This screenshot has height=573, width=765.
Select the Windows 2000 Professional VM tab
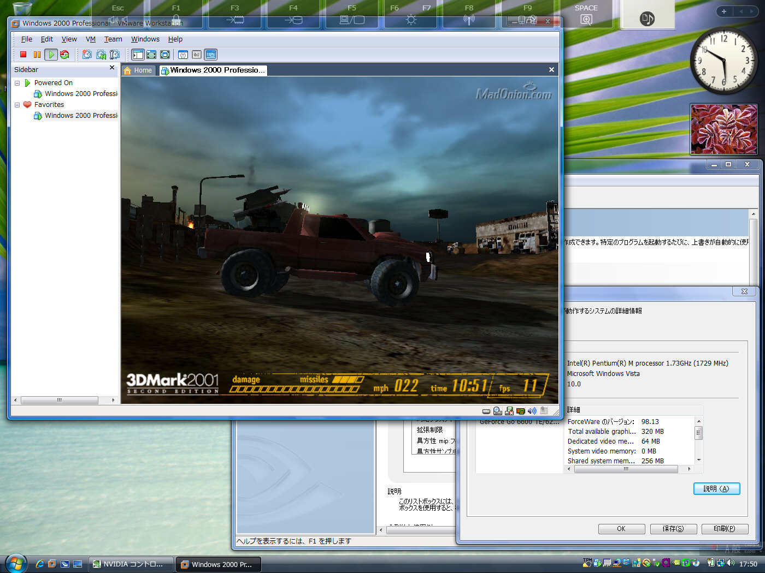(213, 70)
